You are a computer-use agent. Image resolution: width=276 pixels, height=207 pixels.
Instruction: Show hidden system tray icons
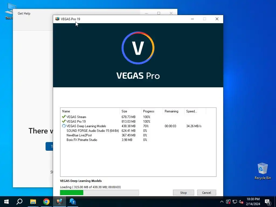pos(222,202)
